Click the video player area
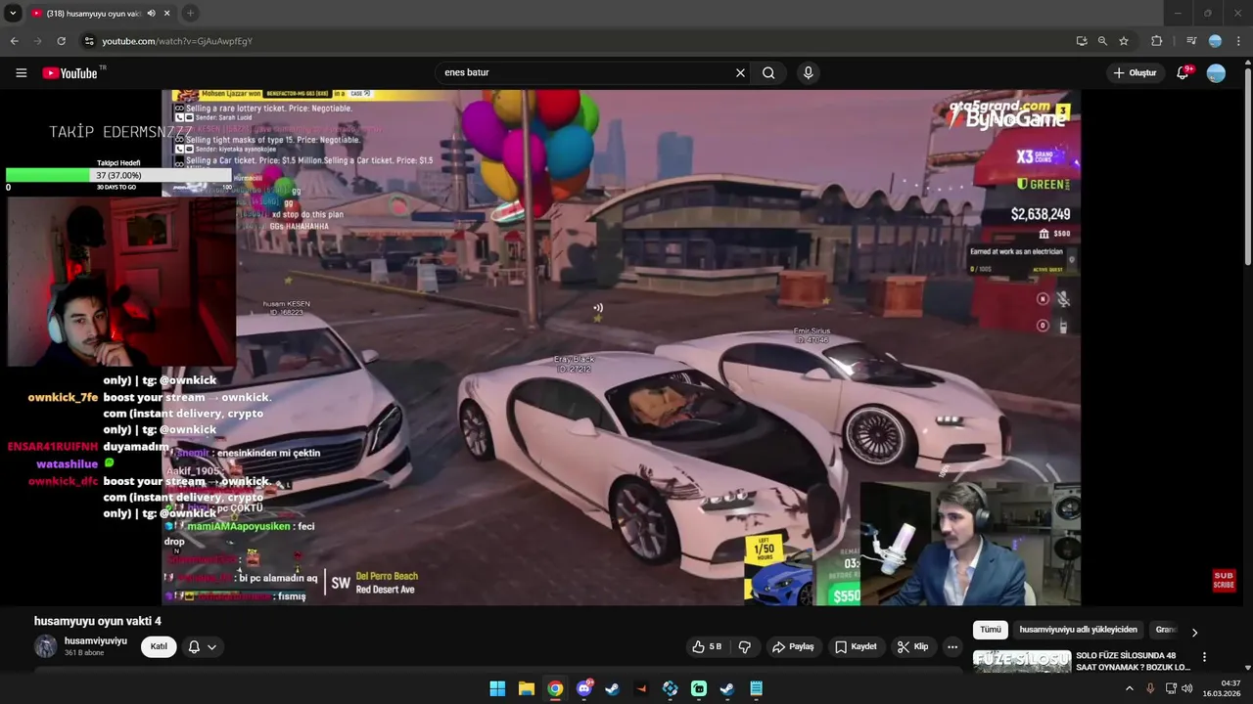This screenshot has height=704, width=1253. tap(621, 347)
